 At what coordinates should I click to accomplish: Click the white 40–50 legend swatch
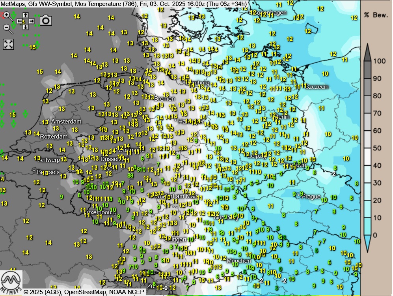click(367, 157)
